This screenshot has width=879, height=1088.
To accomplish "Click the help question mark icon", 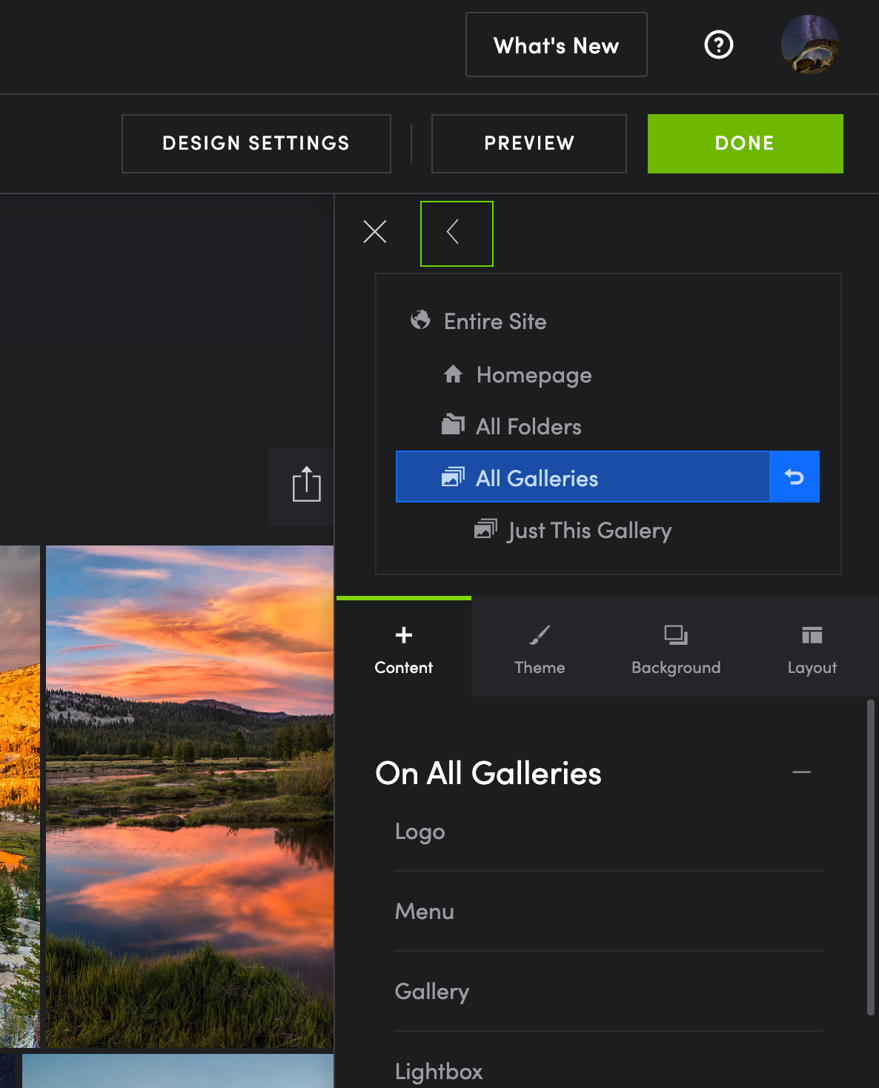I will click(718, 45).
